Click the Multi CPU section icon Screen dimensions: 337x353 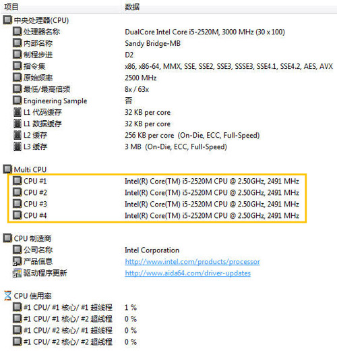7,169
